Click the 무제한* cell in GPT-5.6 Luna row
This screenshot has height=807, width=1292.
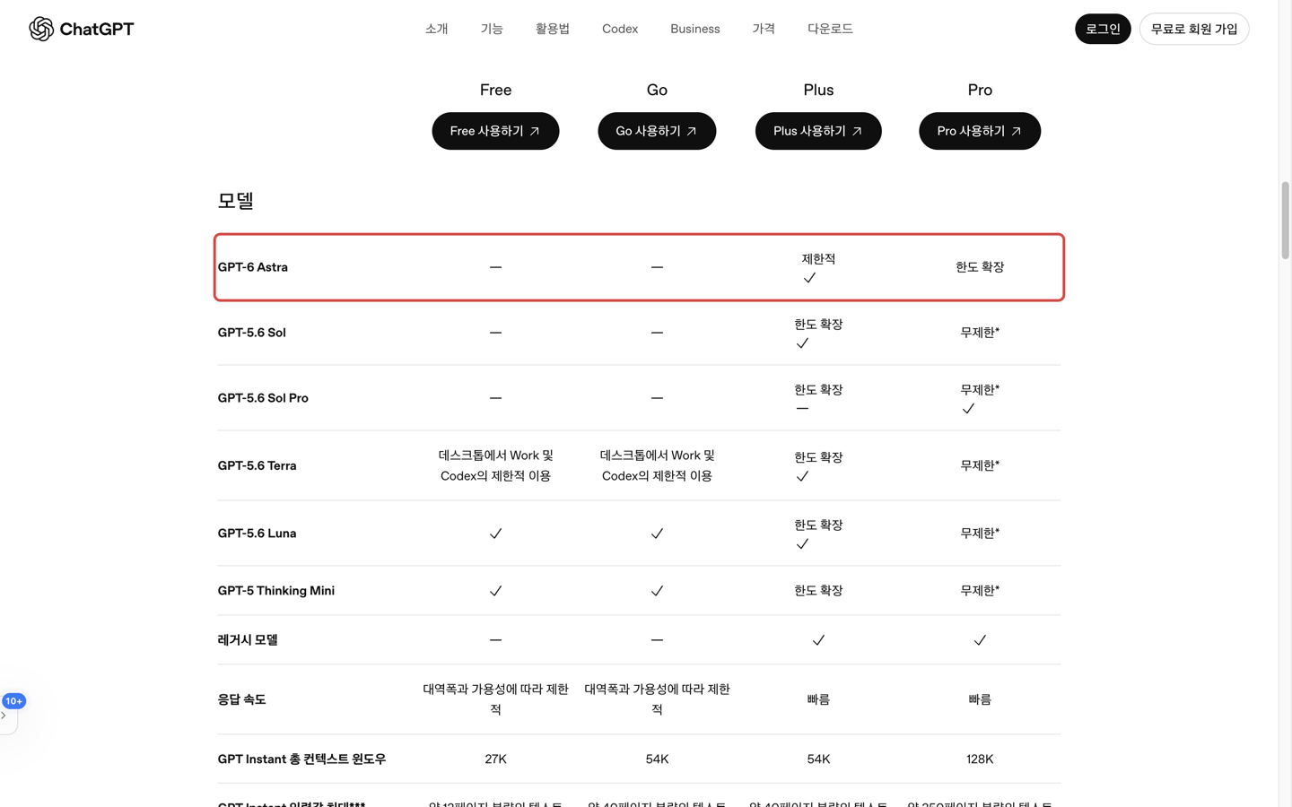click(980, 534)
